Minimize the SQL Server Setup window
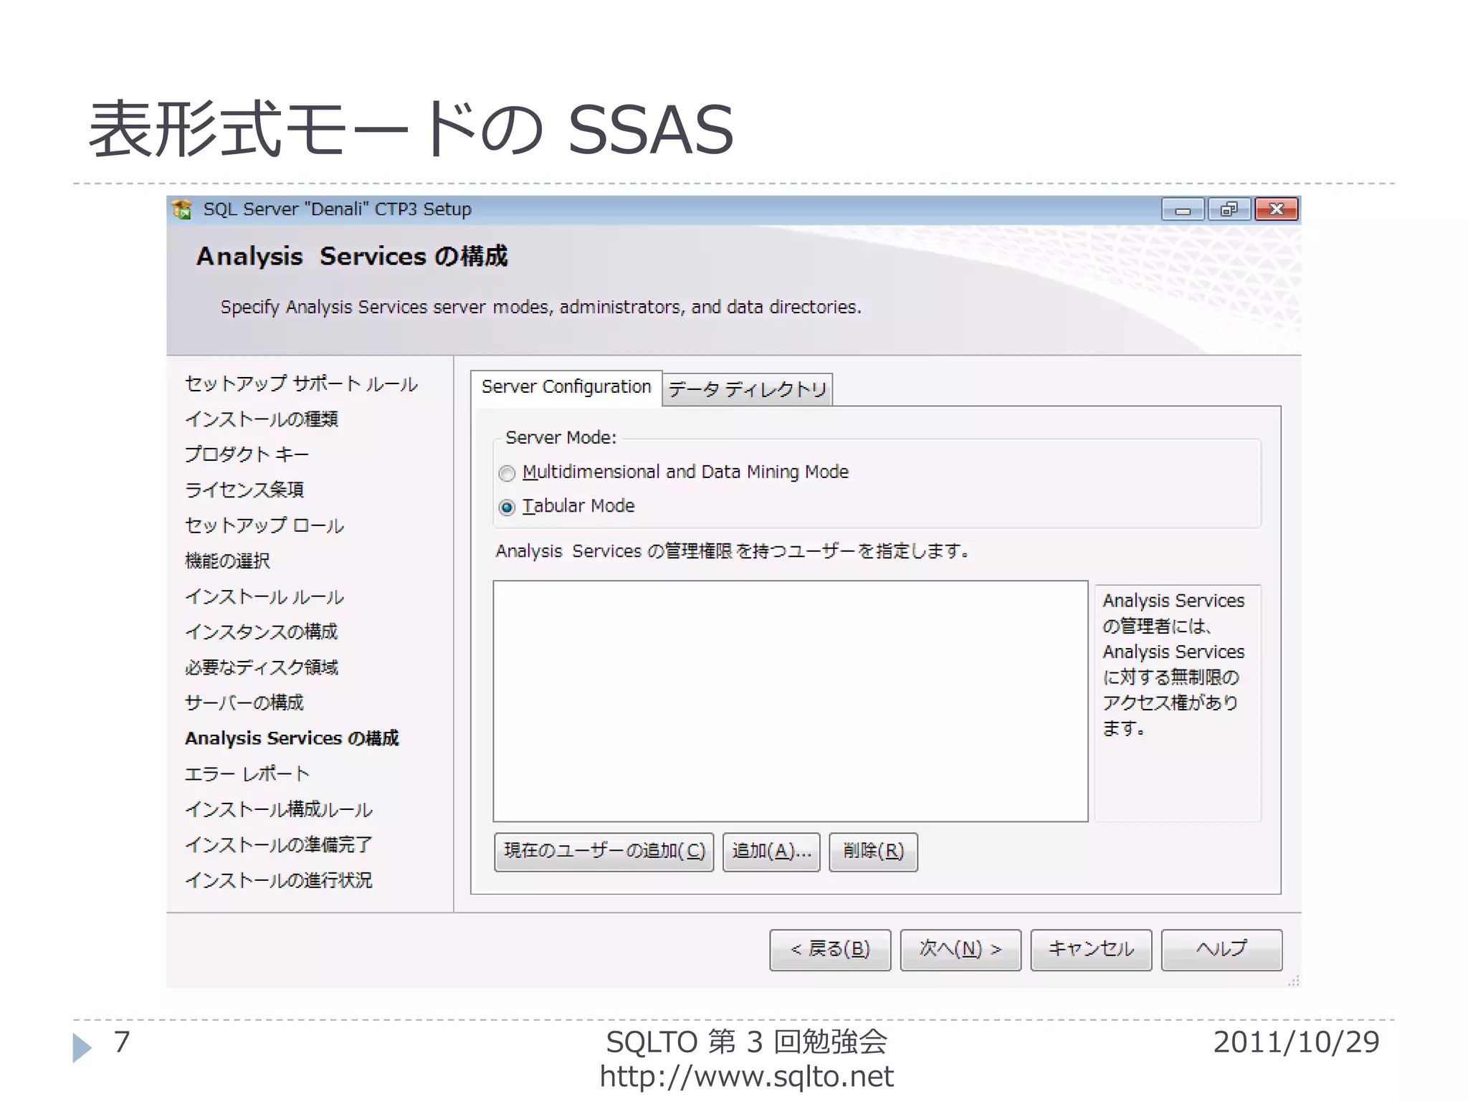This screenshot has width=1468, height=1101. [x=1183, y=209]
